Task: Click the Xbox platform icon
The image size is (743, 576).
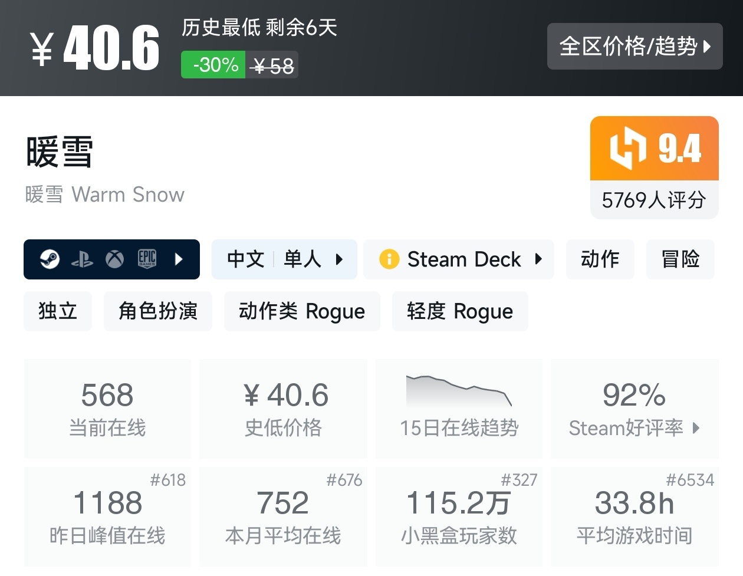Action: (114, 259)
